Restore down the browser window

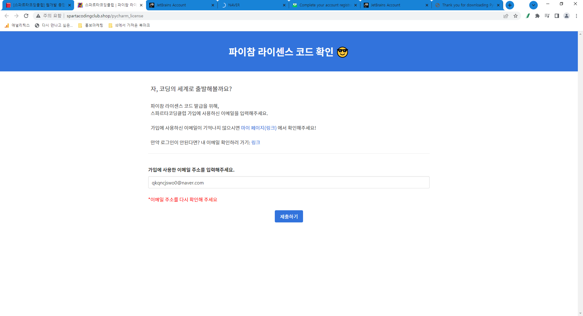click(x=561, y=4)
